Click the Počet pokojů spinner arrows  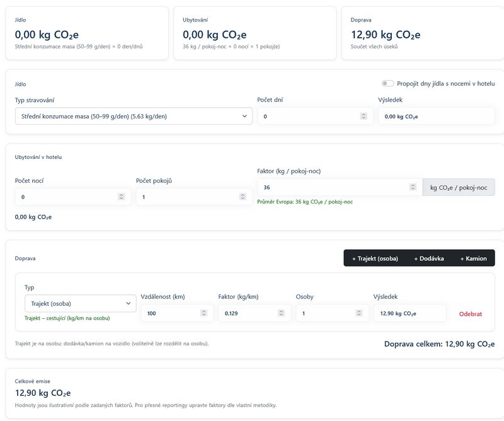click(x=243, y=197)
